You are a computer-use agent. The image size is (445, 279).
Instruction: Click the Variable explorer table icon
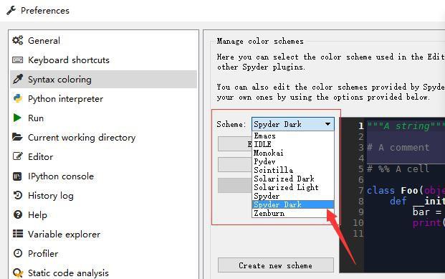[18, 234]
